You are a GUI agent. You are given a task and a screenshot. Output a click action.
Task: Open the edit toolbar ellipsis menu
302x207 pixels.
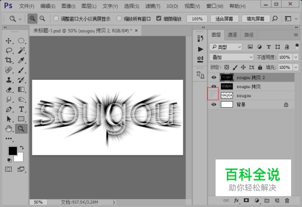pos(8,139)
